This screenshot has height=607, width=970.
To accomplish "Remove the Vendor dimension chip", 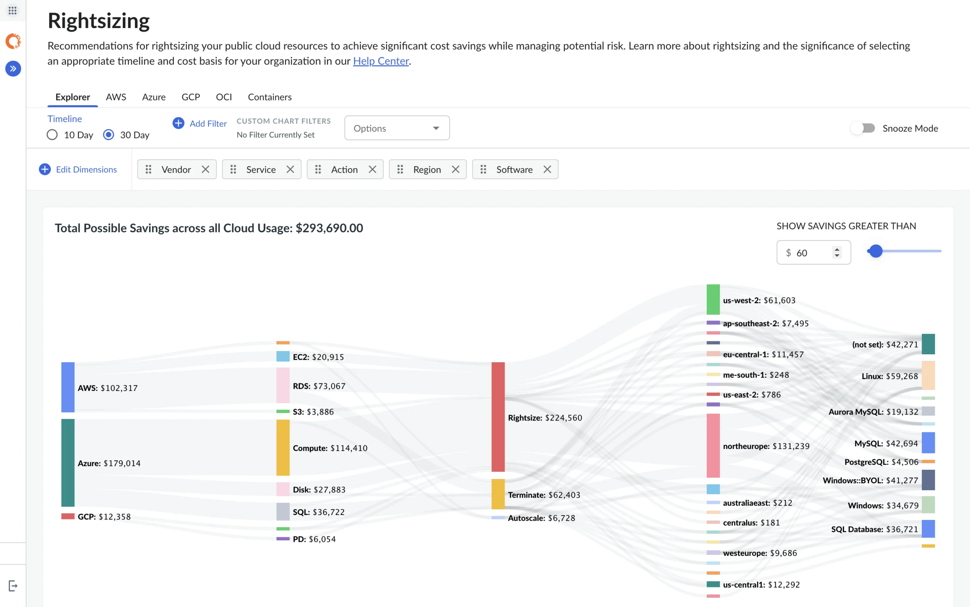I will 206,169.
